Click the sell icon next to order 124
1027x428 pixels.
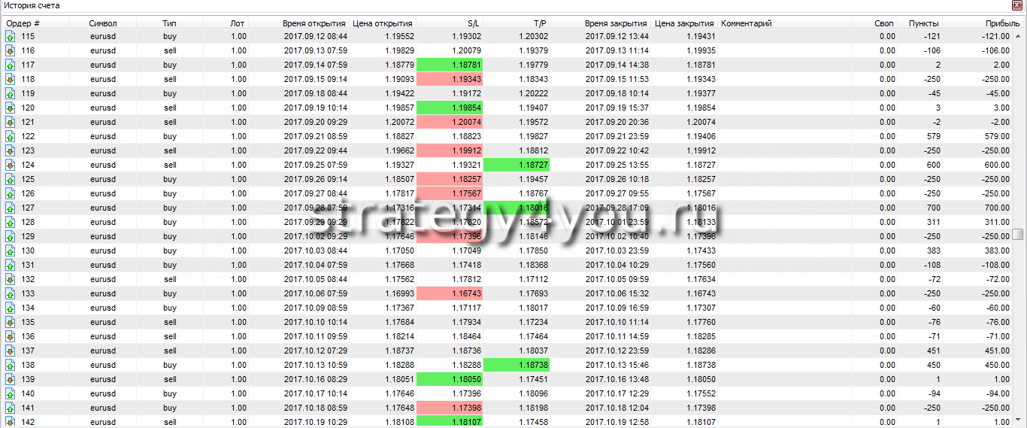click(x=11, y=165)
